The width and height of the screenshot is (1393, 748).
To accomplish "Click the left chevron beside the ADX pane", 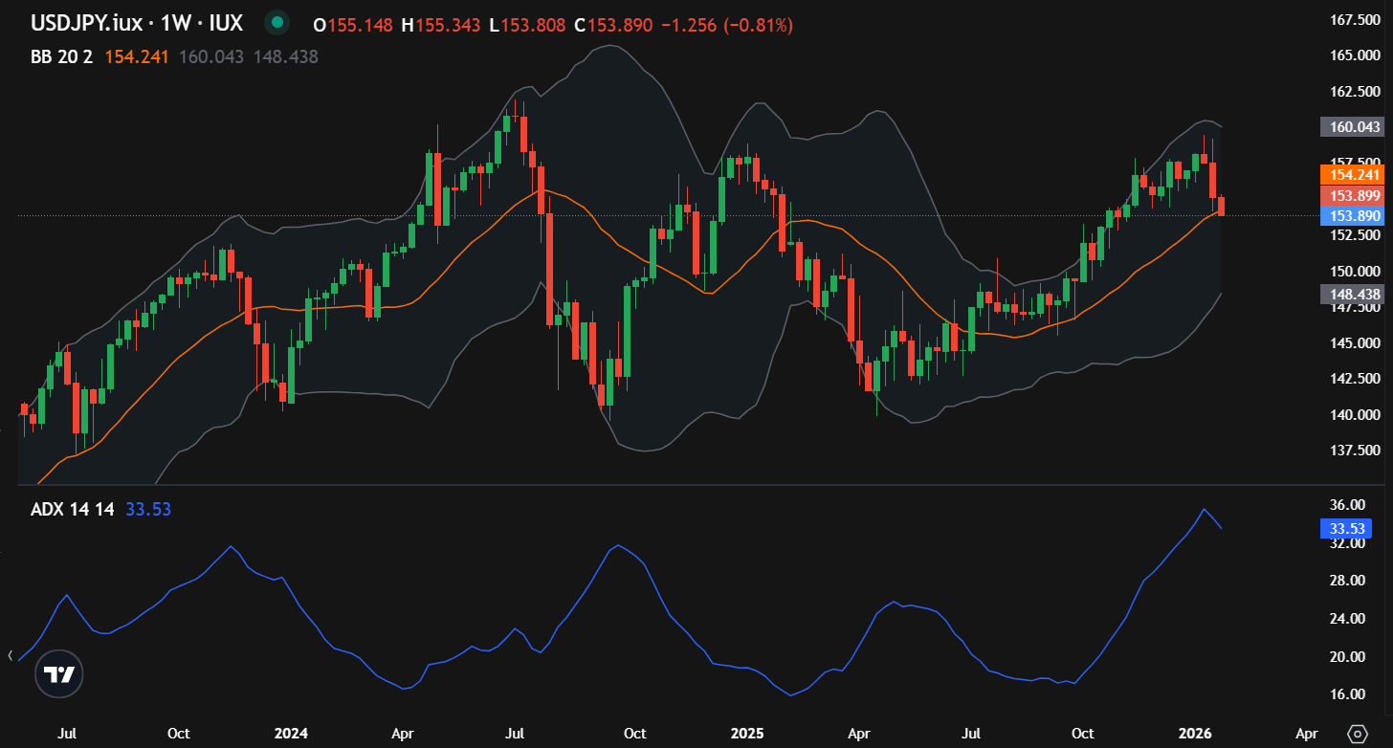I will 10,656.
